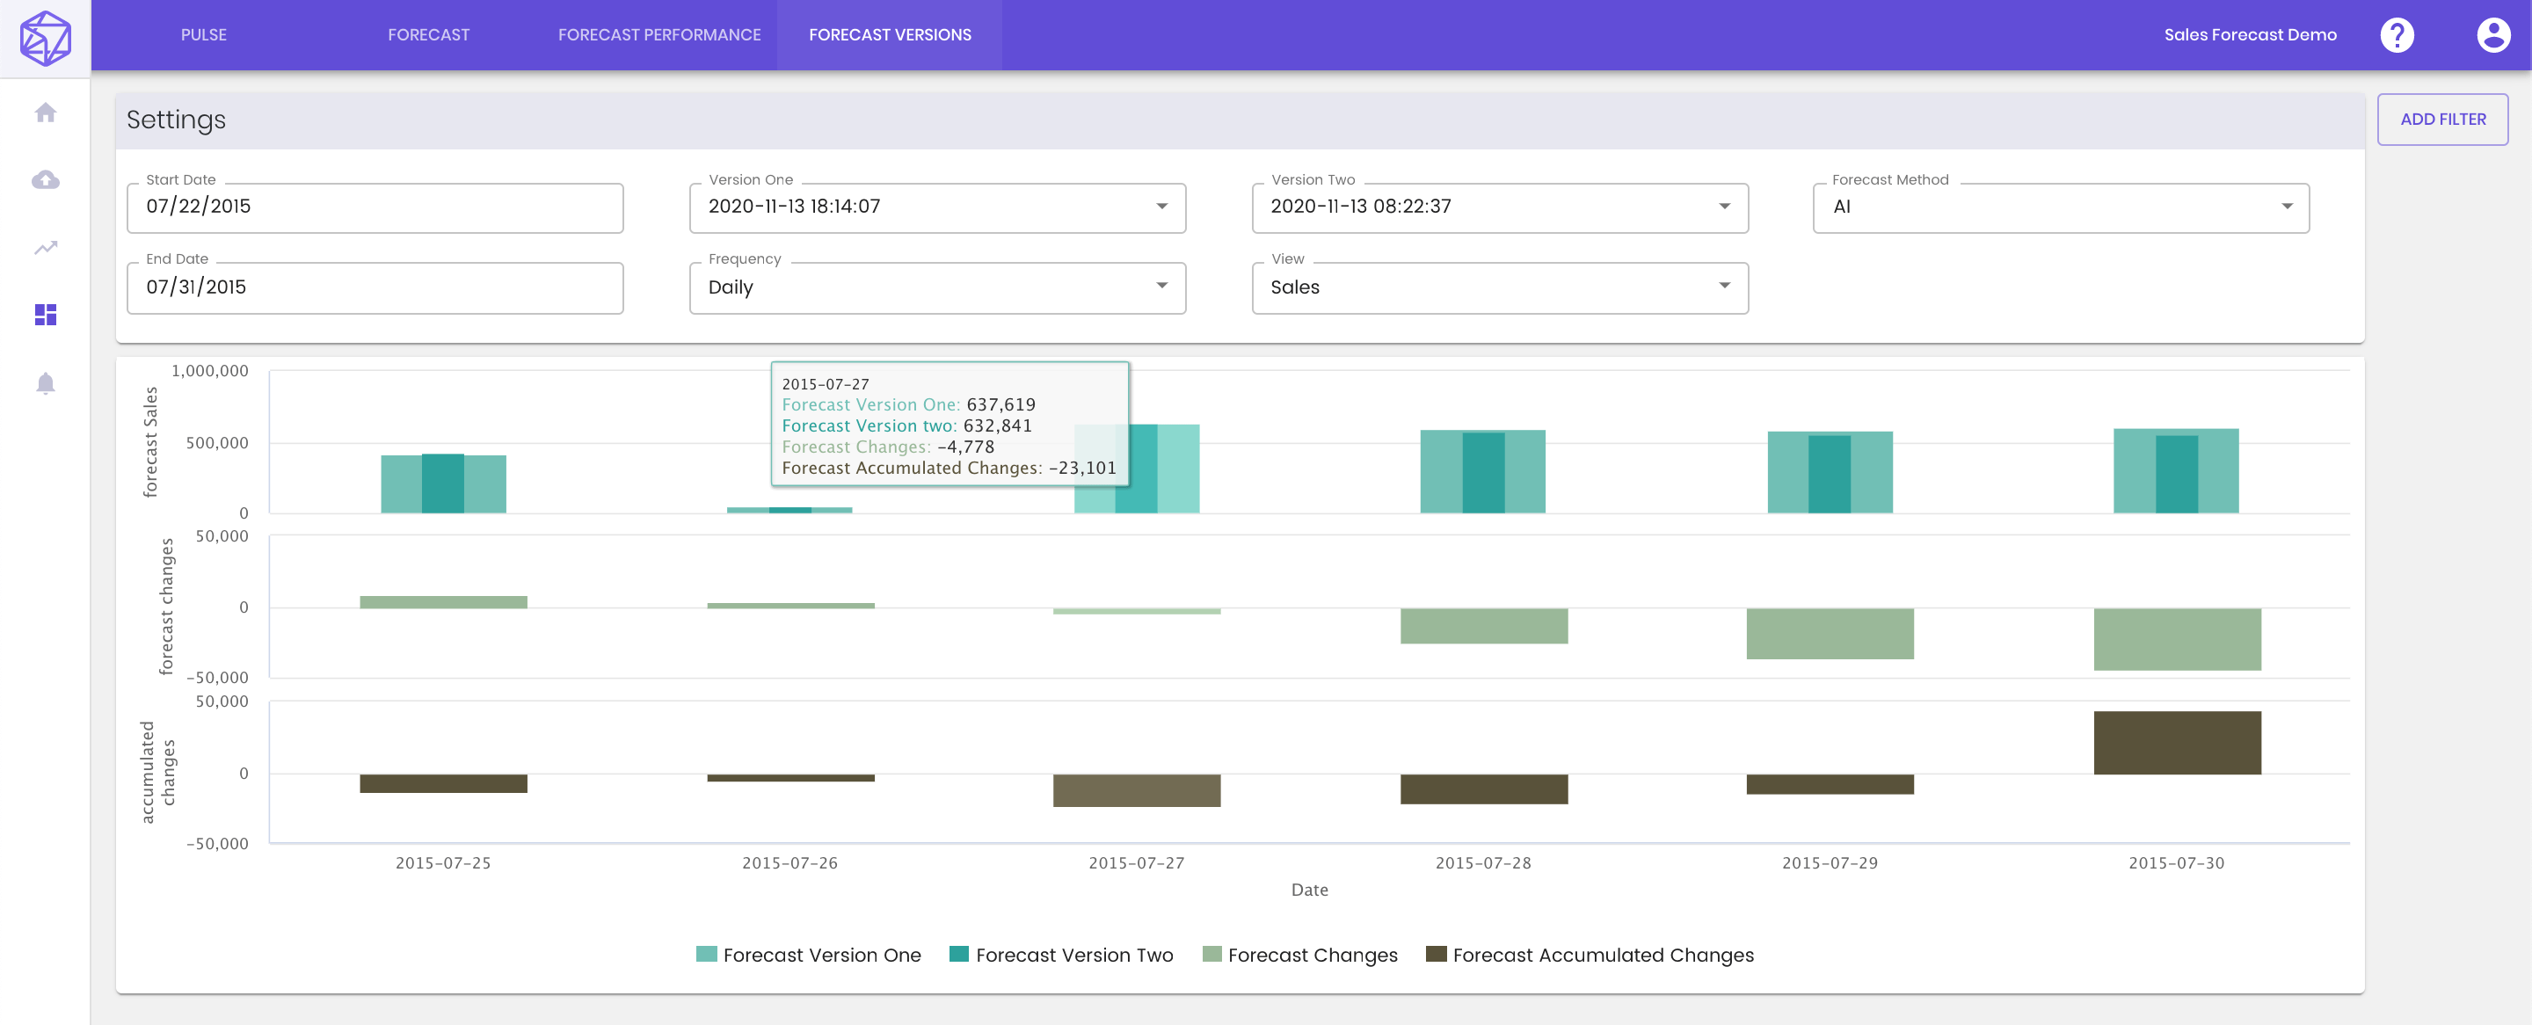Switch to the PULSE tab

[203, 34]
